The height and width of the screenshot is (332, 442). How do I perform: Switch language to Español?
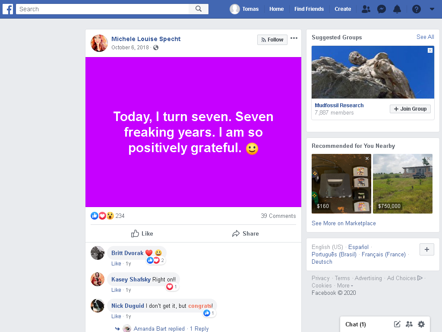coord(358,247)
